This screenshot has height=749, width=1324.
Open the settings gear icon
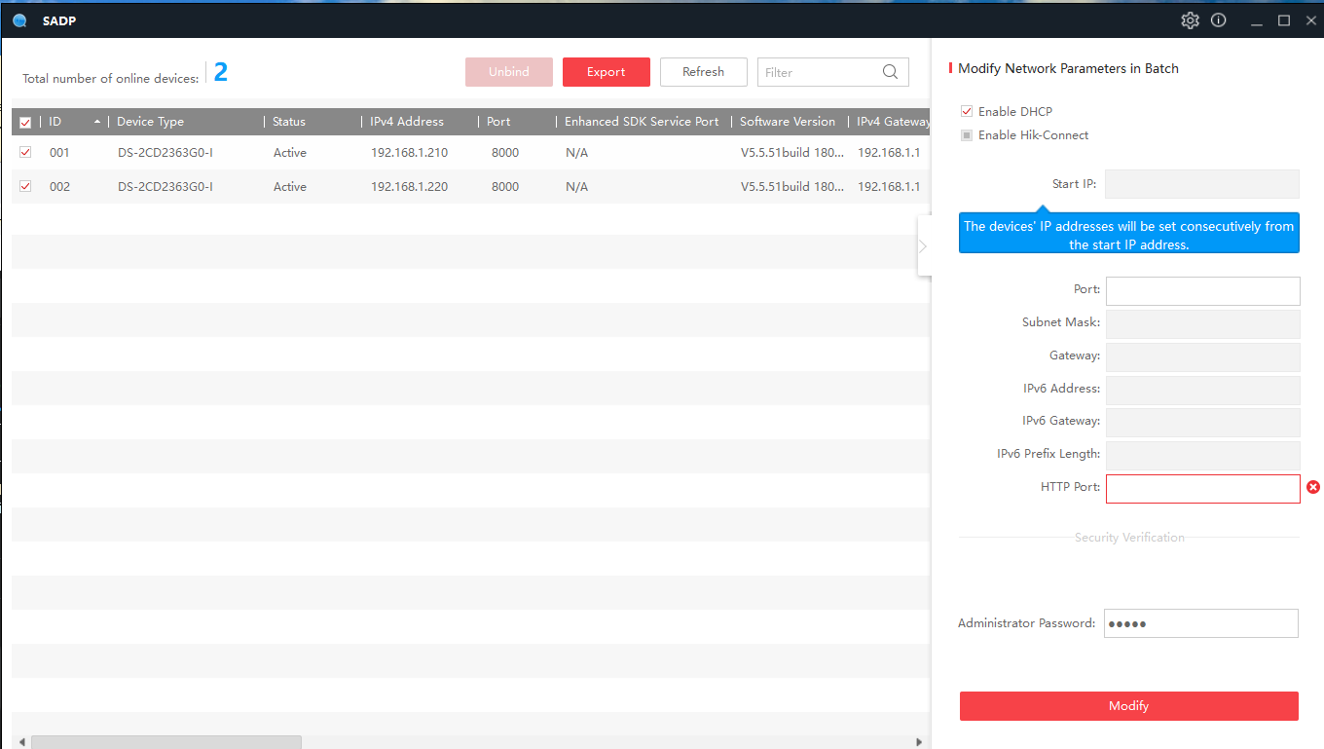(x=1190, y=20)
